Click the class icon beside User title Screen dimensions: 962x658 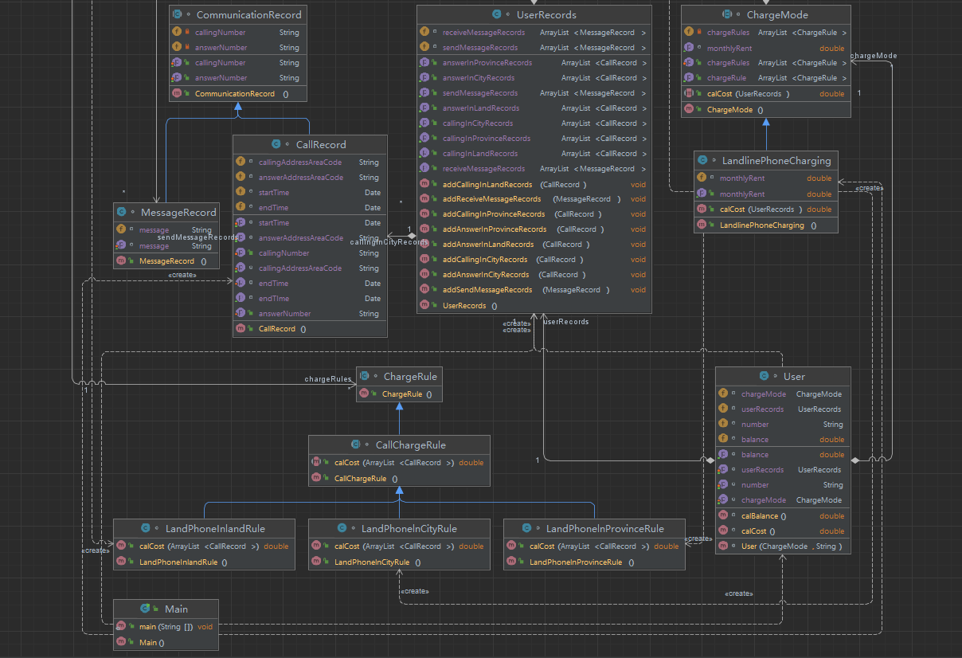[x=765, y=376]
